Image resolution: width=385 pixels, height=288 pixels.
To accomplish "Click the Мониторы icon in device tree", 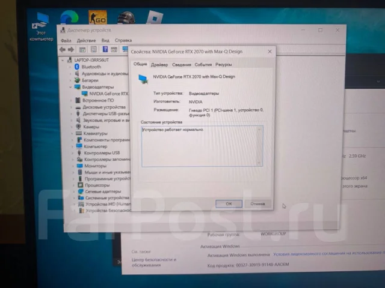I will (79, 166).
